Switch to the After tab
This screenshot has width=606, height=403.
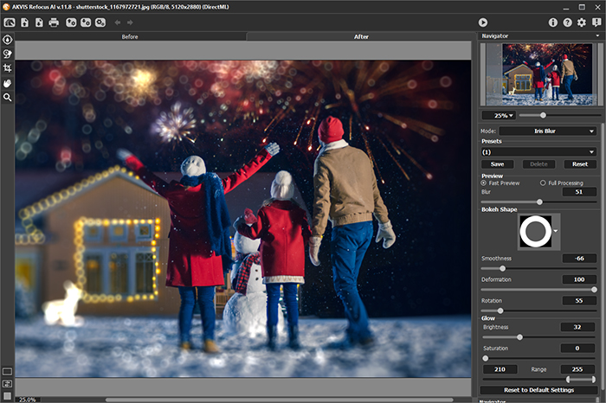(362, 37)
